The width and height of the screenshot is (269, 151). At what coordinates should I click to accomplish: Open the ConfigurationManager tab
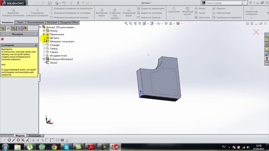pos(14,29)
